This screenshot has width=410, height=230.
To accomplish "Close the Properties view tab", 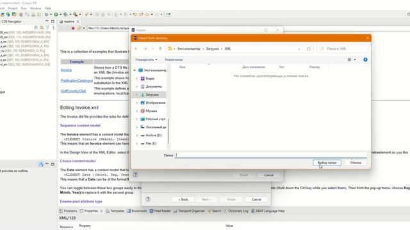I will coord(101,211).
